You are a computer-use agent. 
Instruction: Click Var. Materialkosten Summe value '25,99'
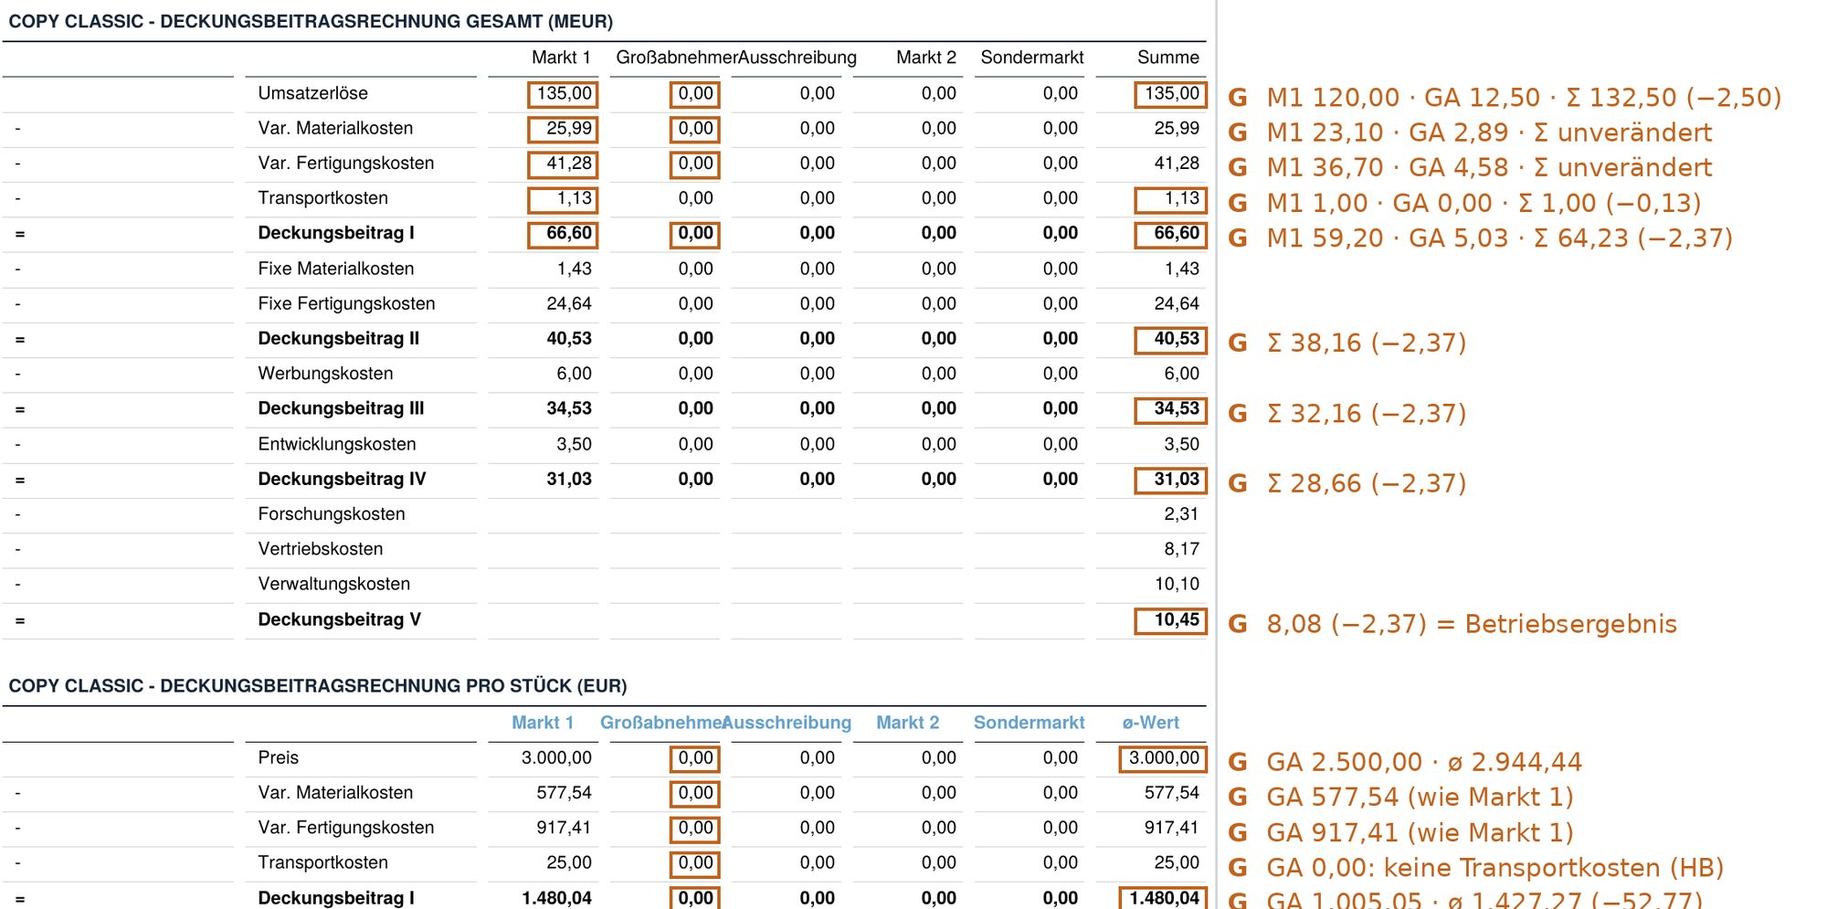[1177, 129]
